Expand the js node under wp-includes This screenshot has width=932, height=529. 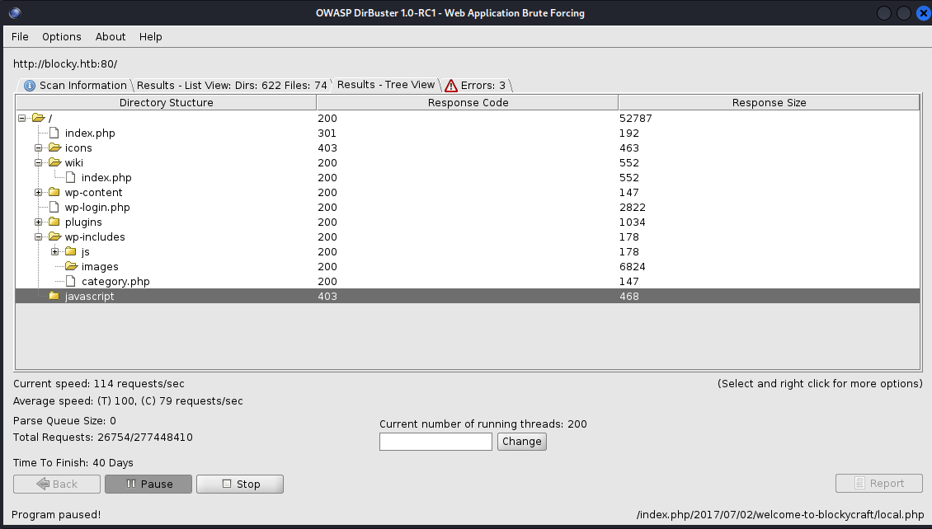click(x=54, y=251)
